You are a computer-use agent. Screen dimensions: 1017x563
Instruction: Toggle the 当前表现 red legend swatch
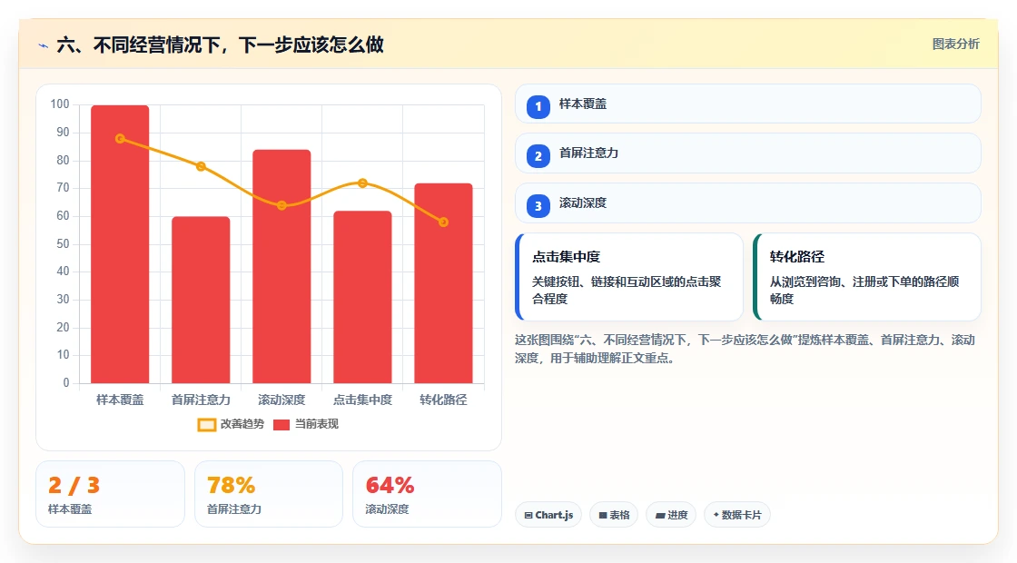281,425
